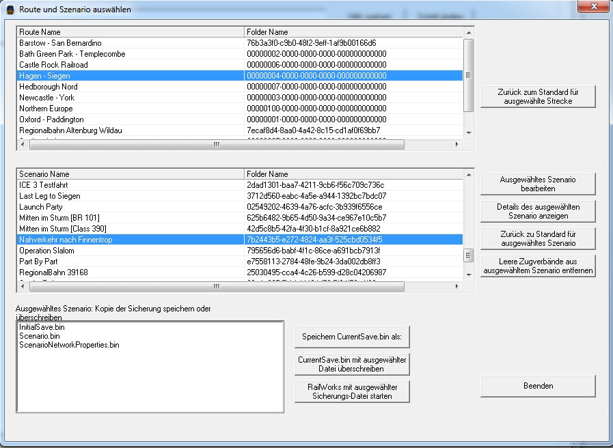Image resolution: width=613 pixels, height=448 pixels.
Task: Click route list horizontal scrollbar right arrow
Action: 457,145
